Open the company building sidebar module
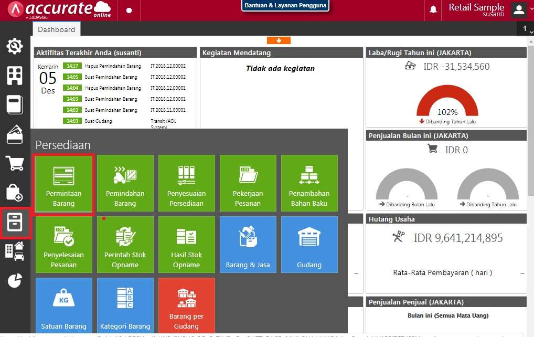The height and width of the screenshot is (337, 534). pyautogui.click(x=15, y=76)
